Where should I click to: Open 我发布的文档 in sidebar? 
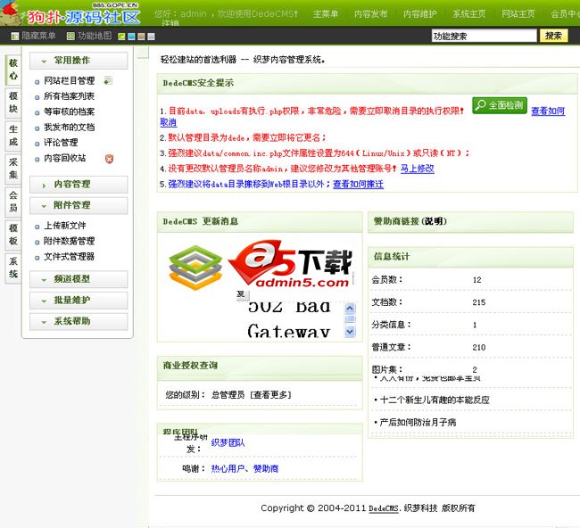pyautogui.click(x=70, y=128)
